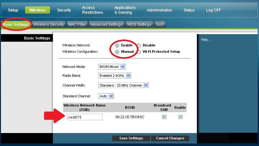Open Applications & Gaming section
Image resolution: width=259 pixels, height=146 pixels.
tap(125, 10)
